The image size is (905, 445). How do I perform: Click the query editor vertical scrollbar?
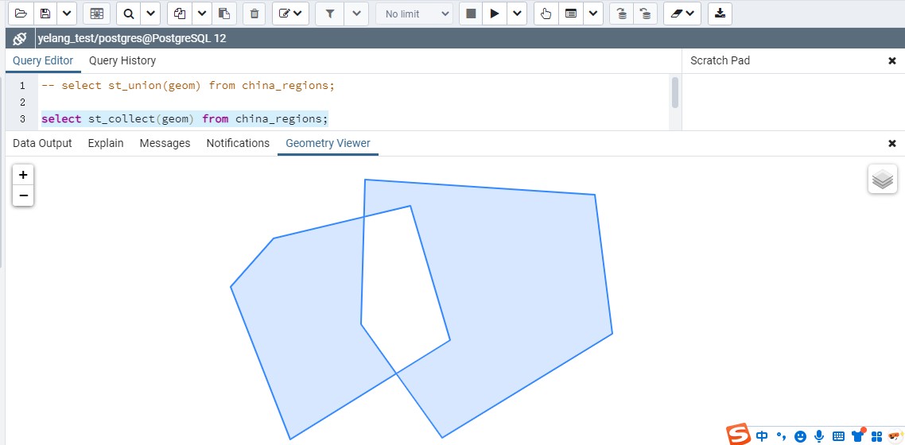click(x=675, y=92)
